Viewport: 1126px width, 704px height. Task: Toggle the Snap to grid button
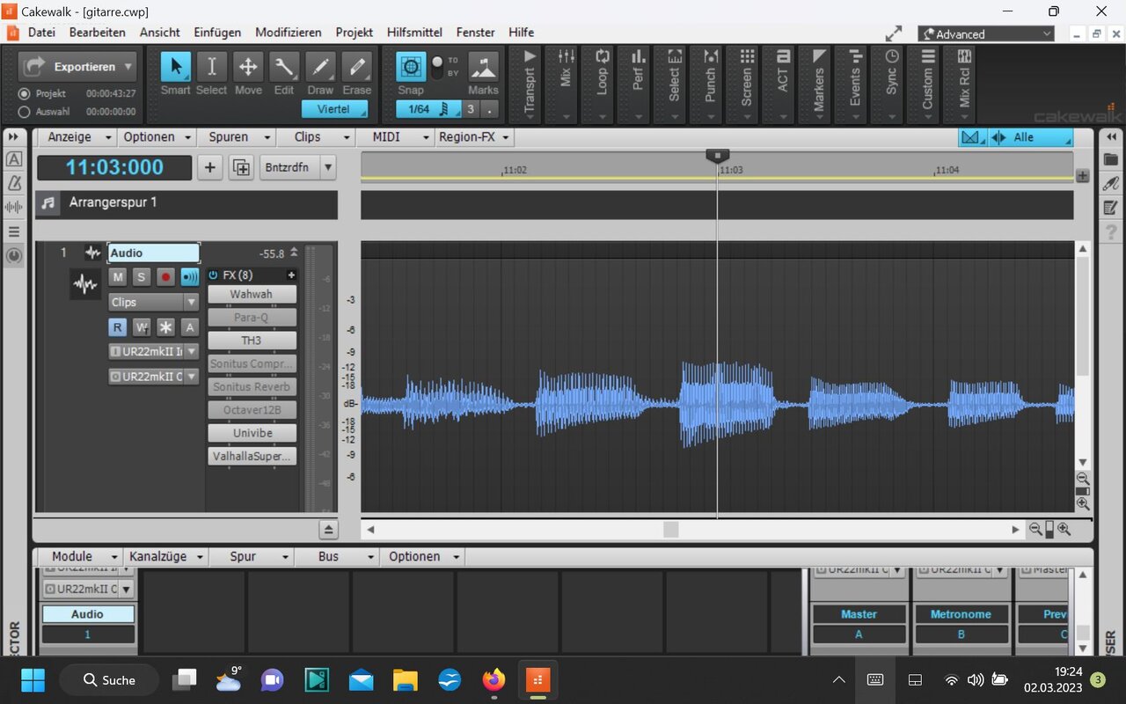pyautogui.click(x=410, y=67)
